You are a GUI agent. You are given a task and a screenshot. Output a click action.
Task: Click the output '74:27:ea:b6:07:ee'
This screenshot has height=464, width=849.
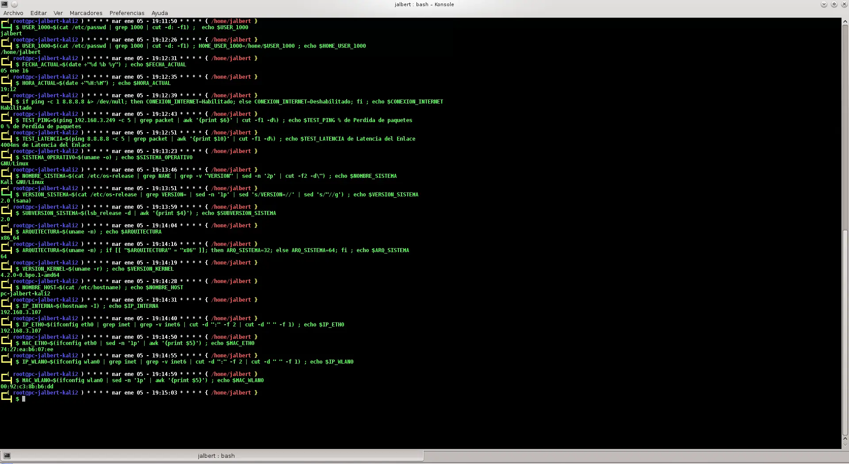(27, 349)
